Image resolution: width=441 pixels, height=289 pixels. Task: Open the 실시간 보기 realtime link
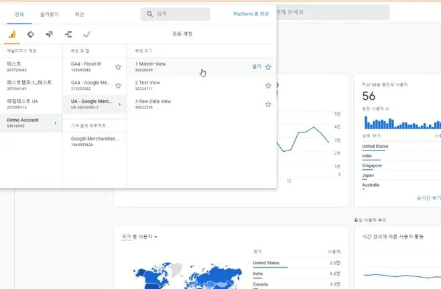(429, 198)
